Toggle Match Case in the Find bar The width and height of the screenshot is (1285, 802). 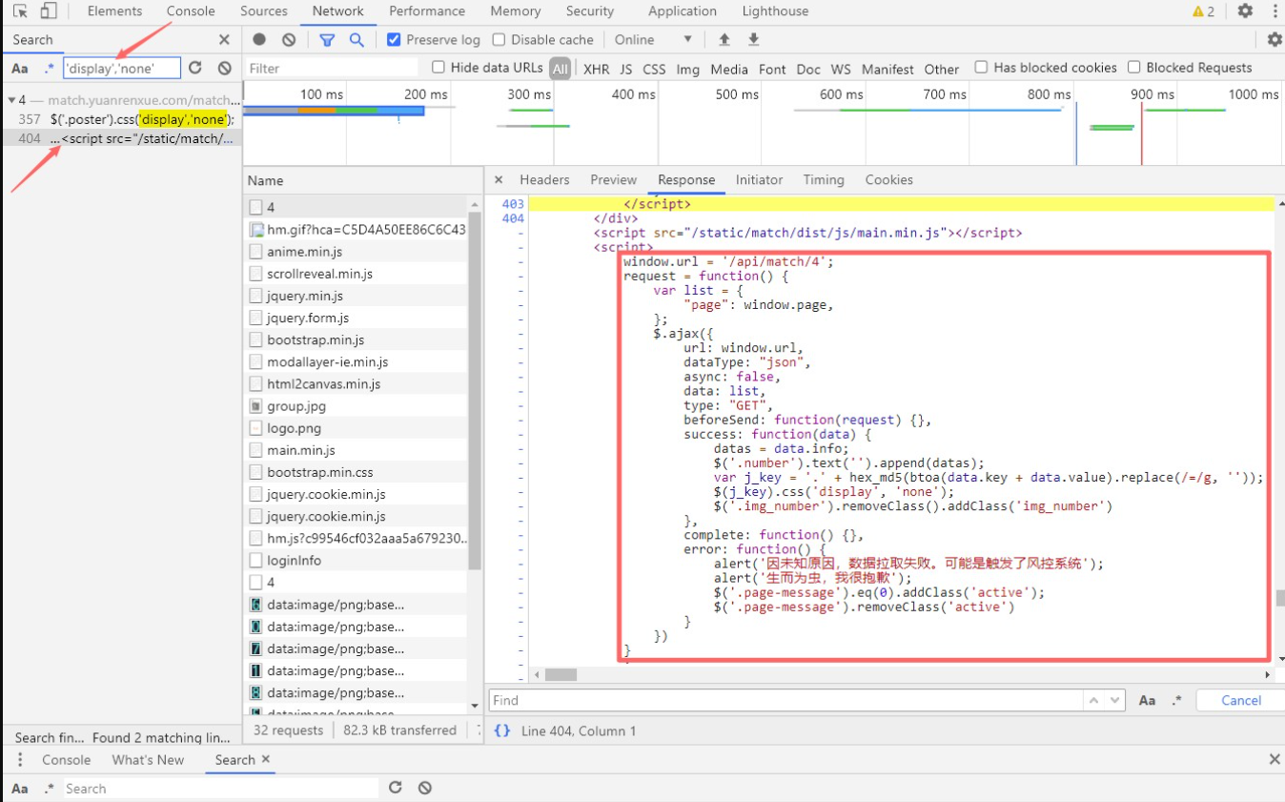pyautogui.click(x=1148, y=700)
